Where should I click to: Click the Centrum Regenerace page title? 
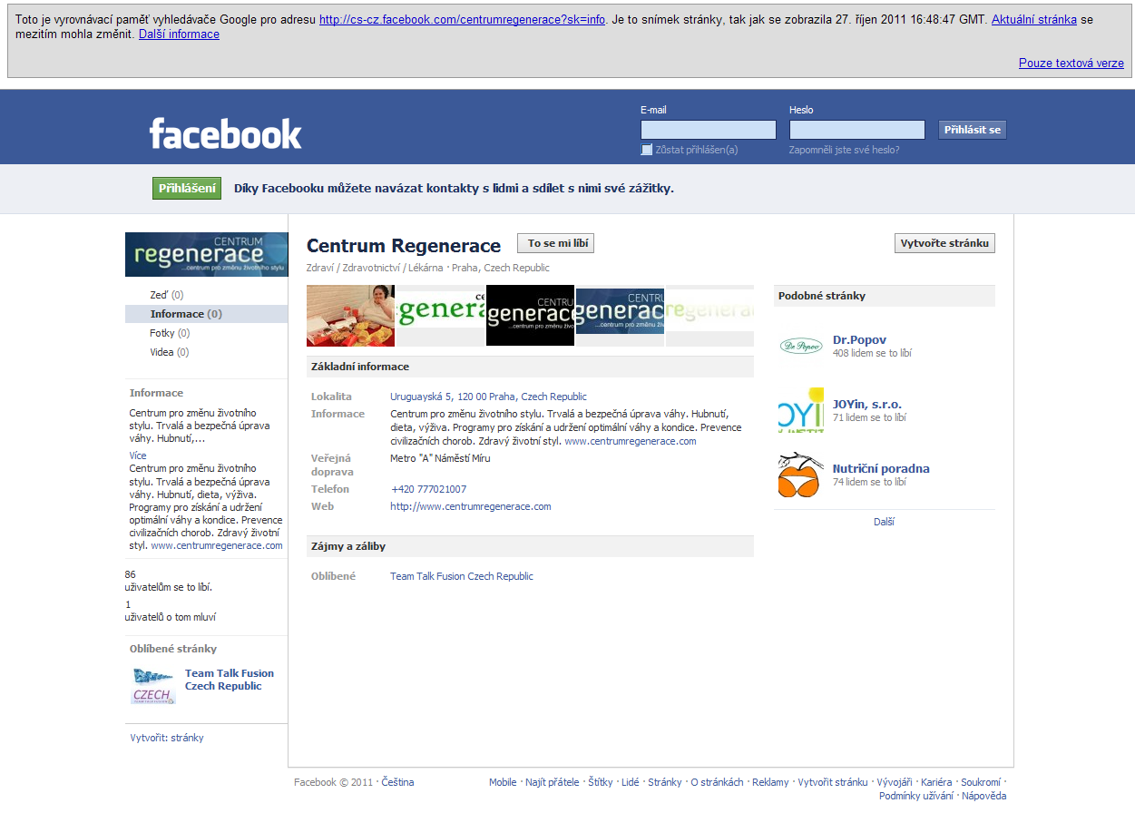404,246
